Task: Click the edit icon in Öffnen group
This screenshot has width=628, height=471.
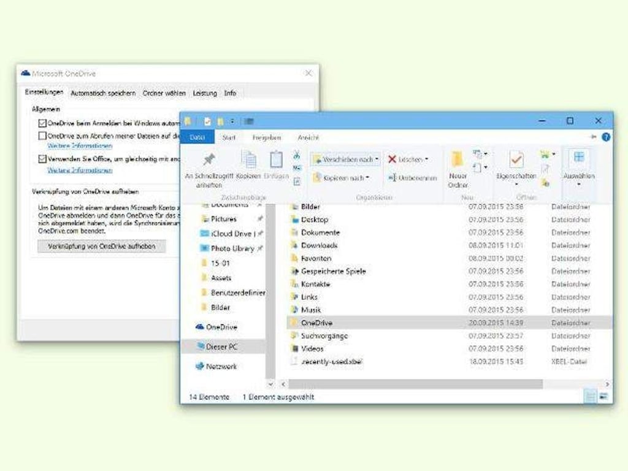Action: [545, 169]
